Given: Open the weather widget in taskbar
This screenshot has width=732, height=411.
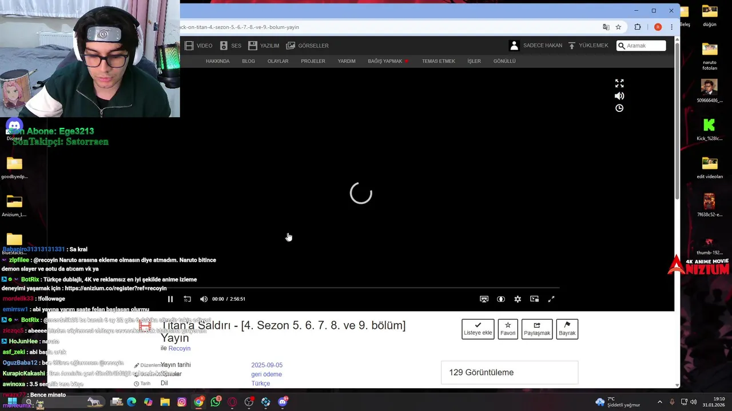Looking at the screenshot, I should (618, 402).
